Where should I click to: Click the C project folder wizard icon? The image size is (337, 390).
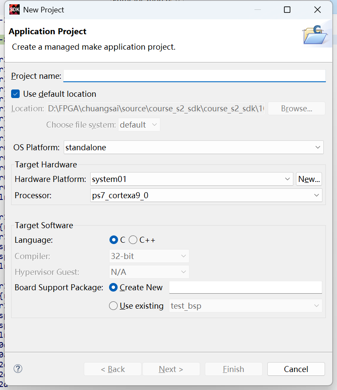pyautogui.click(x=315, y=35)
